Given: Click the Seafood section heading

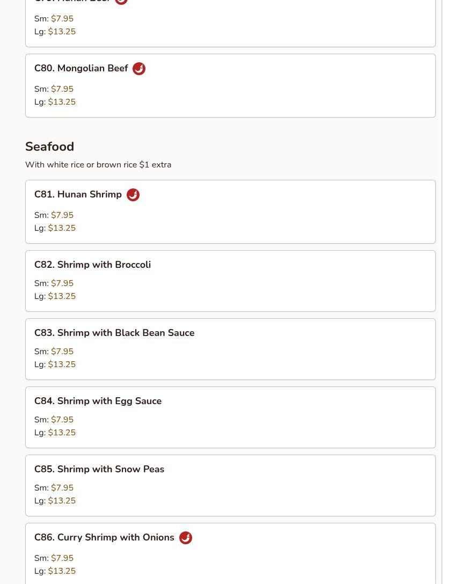Looking at the screenshot, I should click(49, 147).
